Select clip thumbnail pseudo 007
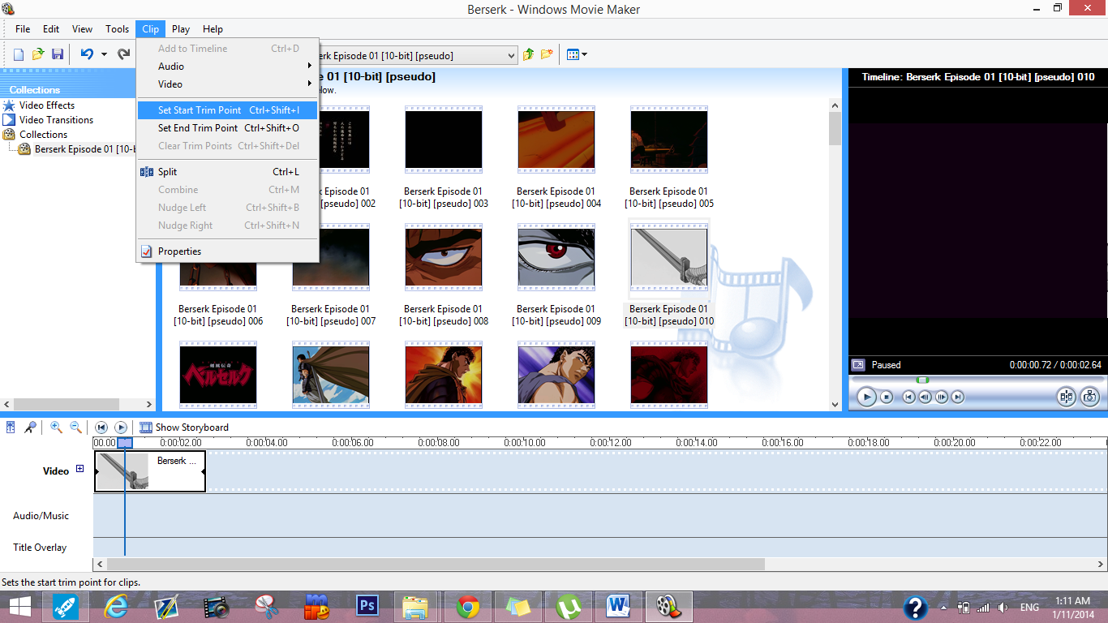 pyautogui.click(x=331, y=258)
